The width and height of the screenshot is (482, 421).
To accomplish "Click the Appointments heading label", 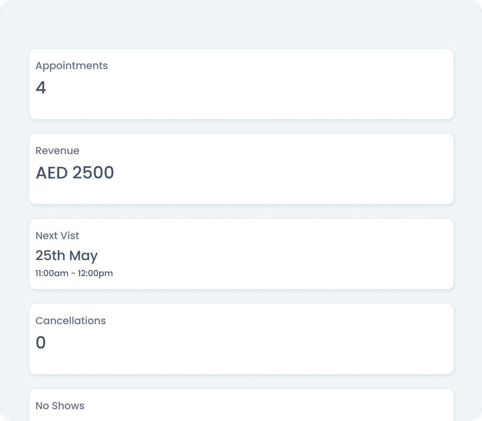I will click(x=72, y=65).
